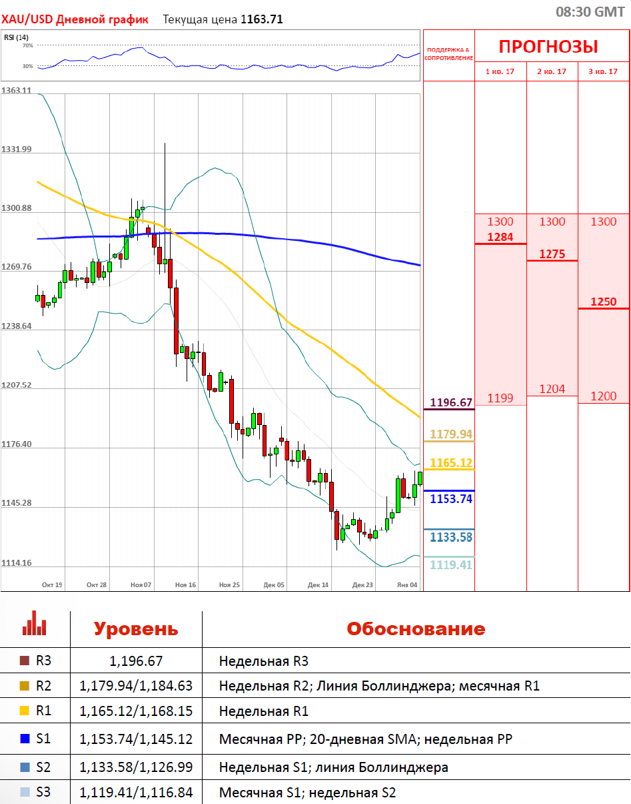631x804 pixels.
Task: Select the Ноя 25 date on time axis
Action: tap(229, 584)
